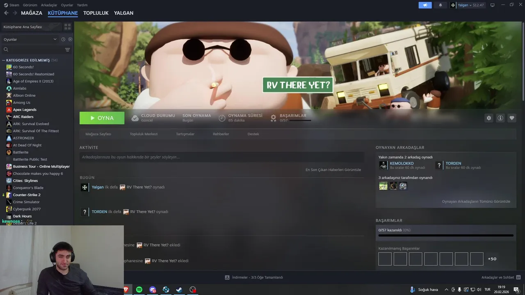Click the activity status input field
525x295 pixels.
point(222,157)
